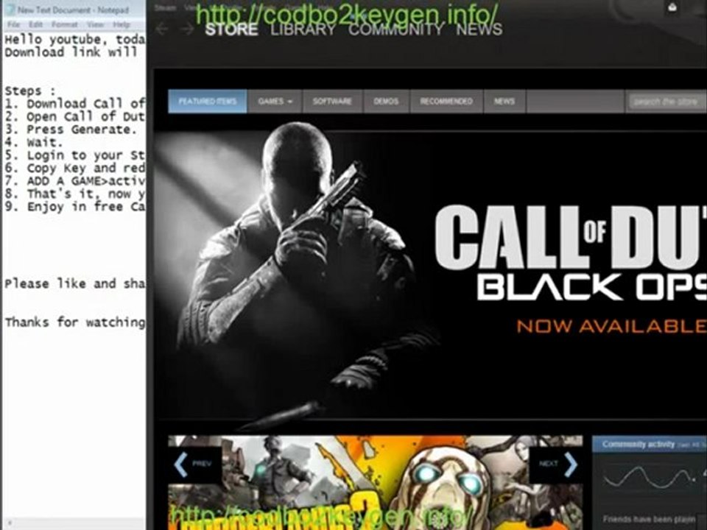Open the Software store tab
This screenshot has height=530, width=707.
pos(332,102)
